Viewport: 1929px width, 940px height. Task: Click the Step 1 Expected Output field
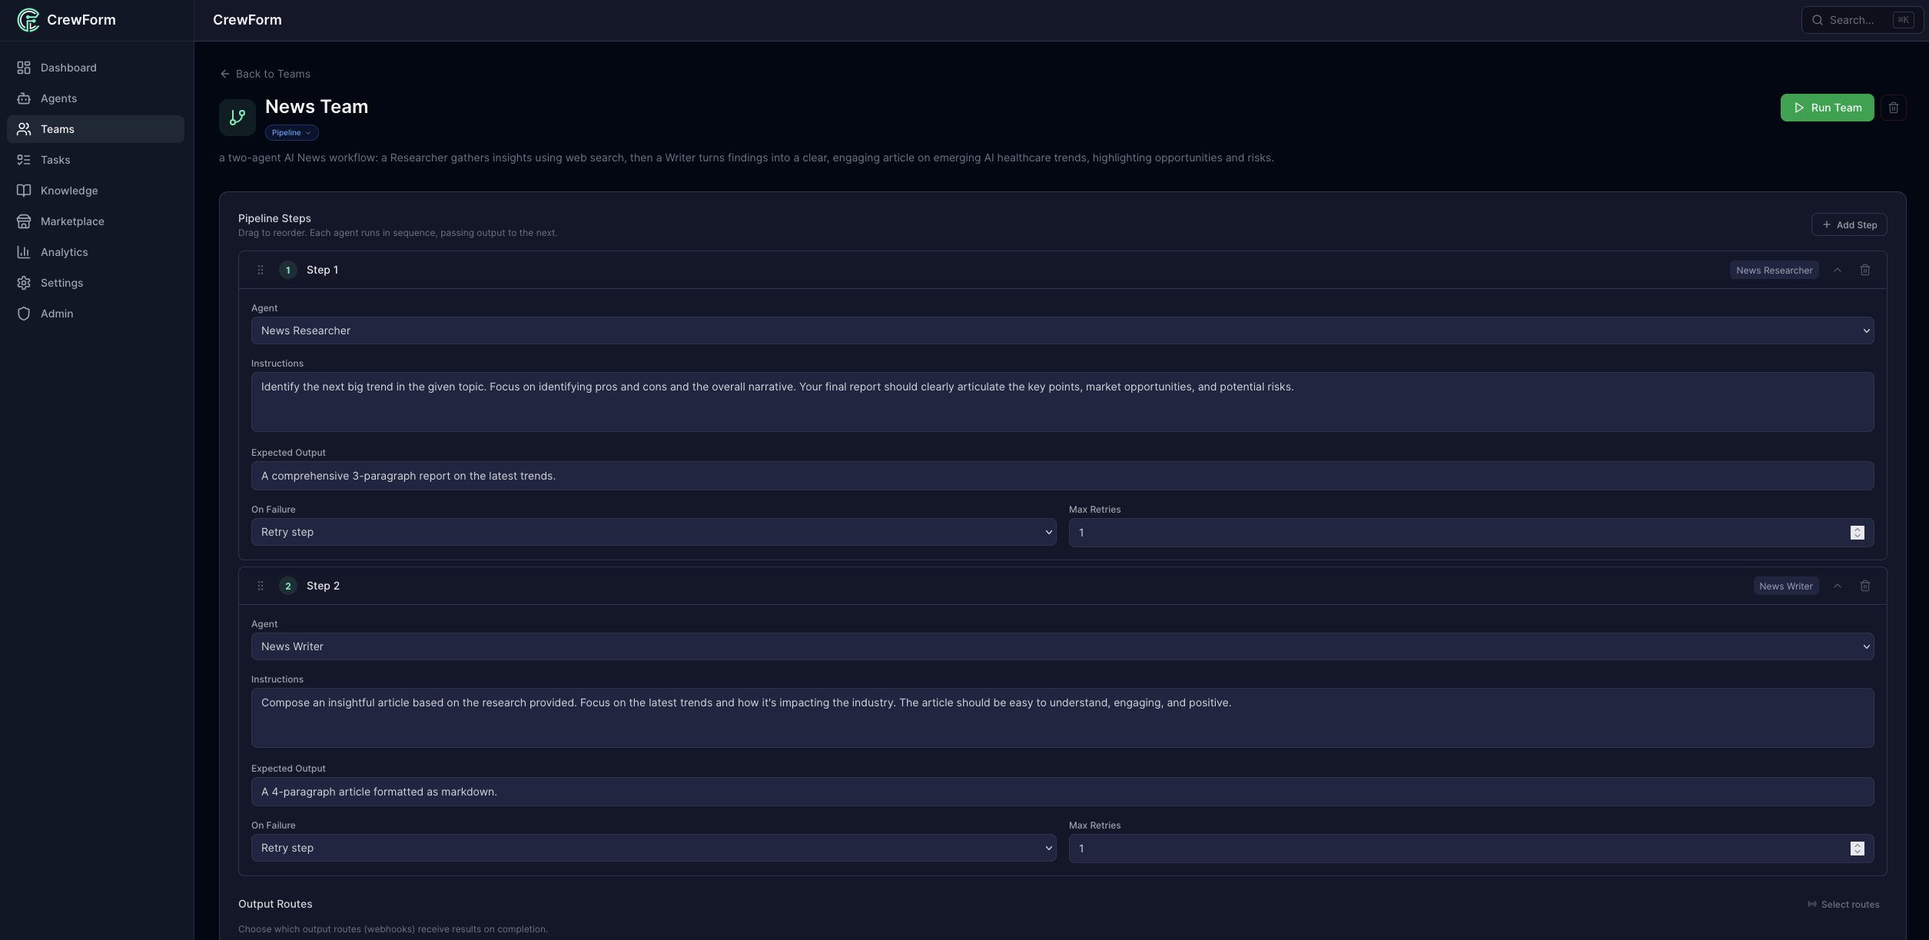point(1062,476)
